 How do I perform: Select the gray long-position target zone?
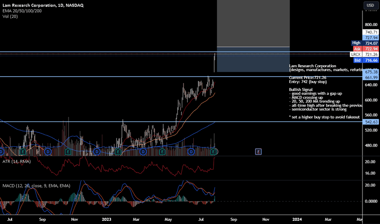point(253,23)
